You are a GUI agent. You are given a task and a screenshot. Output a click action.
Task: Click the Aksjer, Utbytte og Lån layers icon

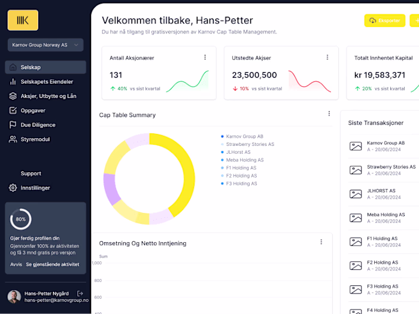(13, 96)
